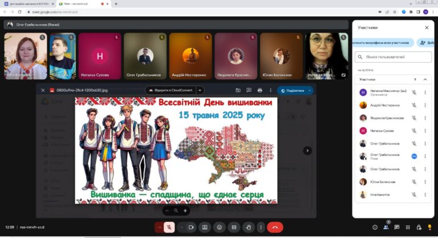Toggle captions button in call bar
The image size is (438, 238).
tap(234, 227)
